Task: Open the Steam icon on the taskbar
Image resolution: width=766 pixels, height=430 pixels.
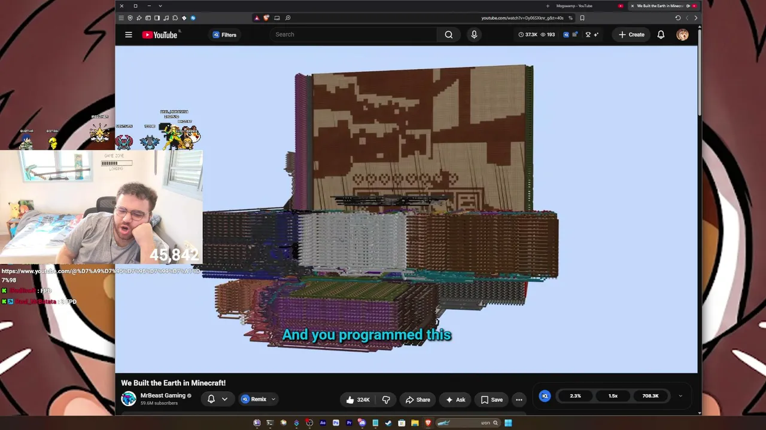Action: point(388,423)
